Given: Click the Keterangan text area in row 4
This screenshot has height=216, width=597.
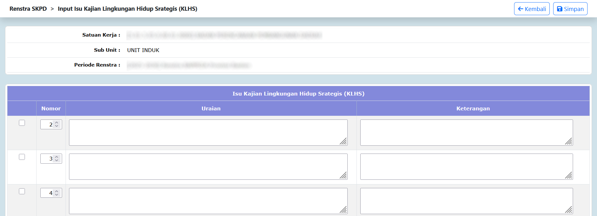Looking at the screenshot, I should pos(466,201).
